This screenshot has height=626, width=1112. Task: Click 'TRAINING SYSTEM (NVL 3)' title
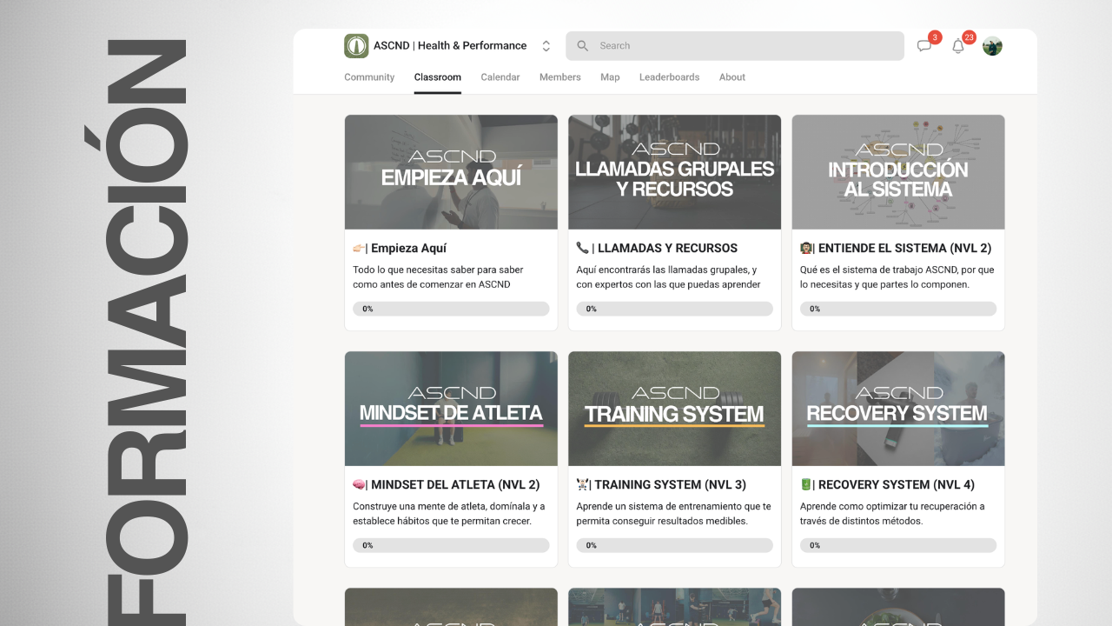(670, 484)
